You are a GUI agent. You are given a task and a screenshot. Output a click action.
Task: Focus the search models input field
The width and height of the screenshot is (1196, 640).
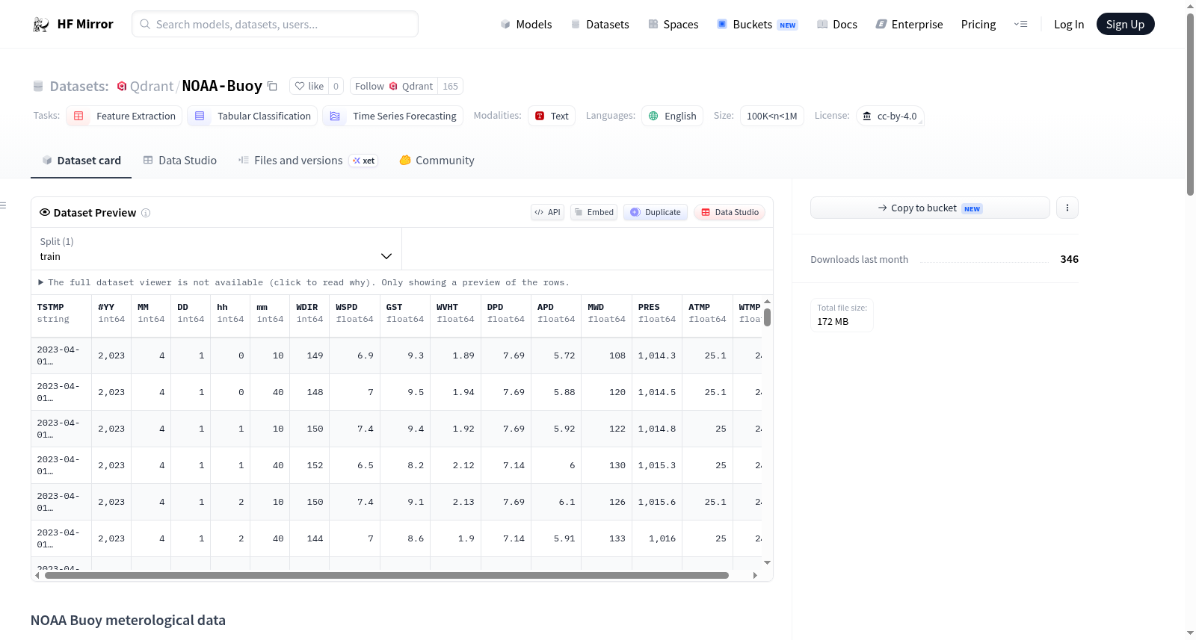(275, 24)
